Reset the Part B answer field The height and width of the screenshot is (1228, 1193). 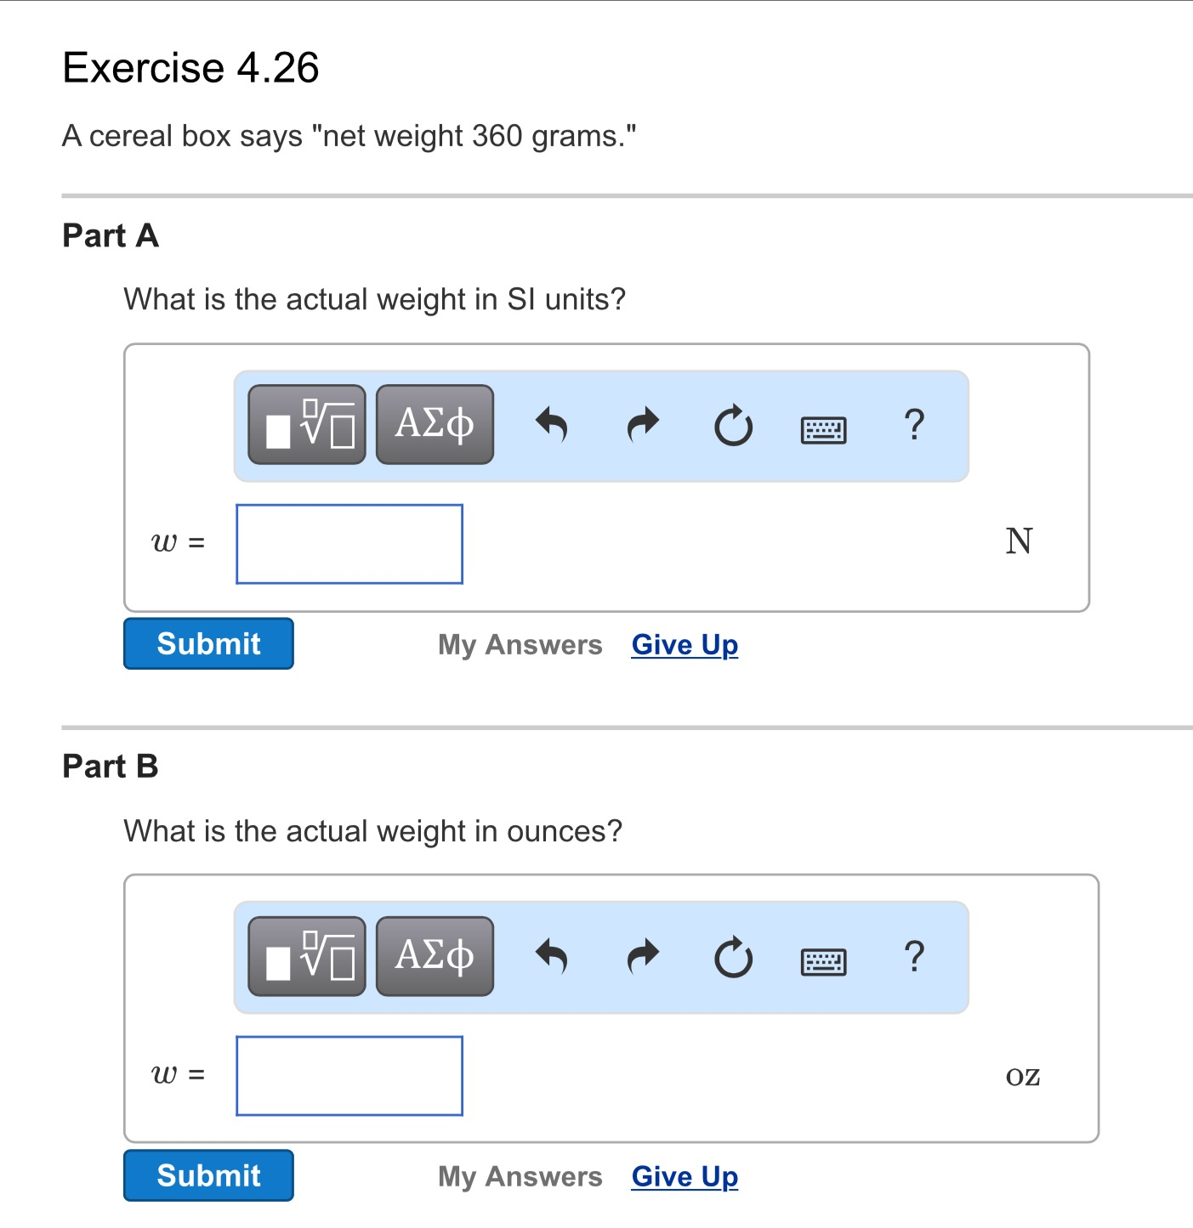pyautogui.click(x=735, y=957)
